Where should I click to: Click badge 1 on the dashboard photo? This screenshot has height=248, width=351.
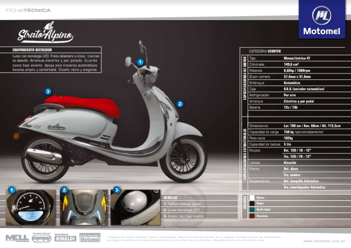point(12,190)
